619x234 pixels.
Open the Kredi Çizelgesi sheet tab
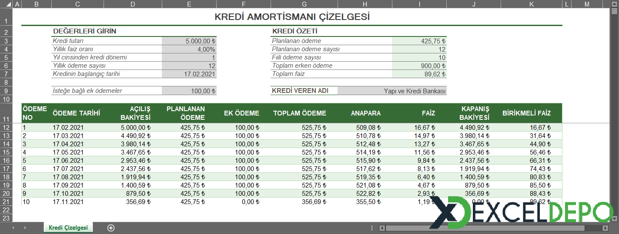click(x=68, y=227)
